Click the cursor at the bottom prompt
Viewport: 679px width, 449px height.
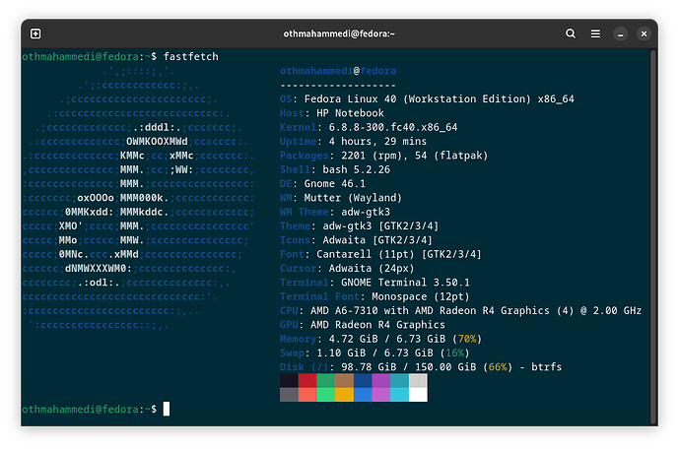pyautogui.click(x=167, y=409)
